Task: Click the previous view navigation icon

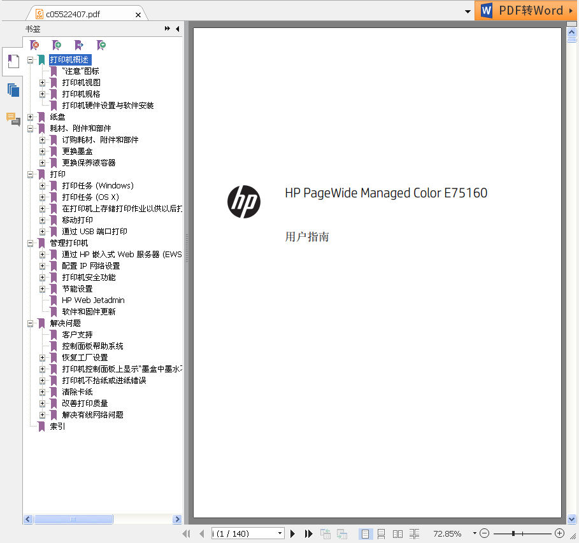Action: point(325,533)
